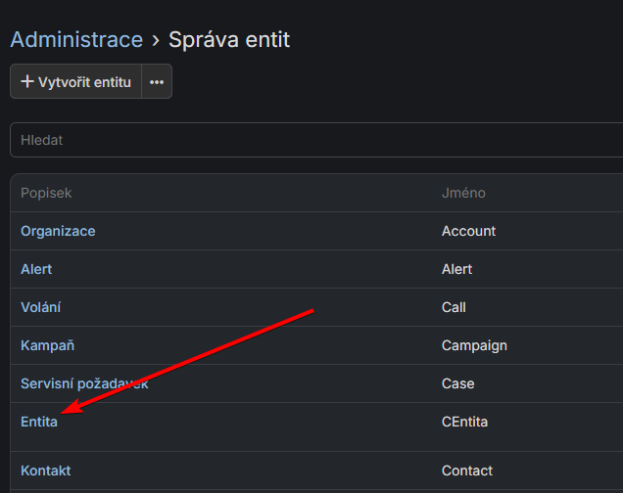Image resolution: width=623 pixels, height=493 pixels.
Task: Select the Contact name cell
Action: click(467, 471)
